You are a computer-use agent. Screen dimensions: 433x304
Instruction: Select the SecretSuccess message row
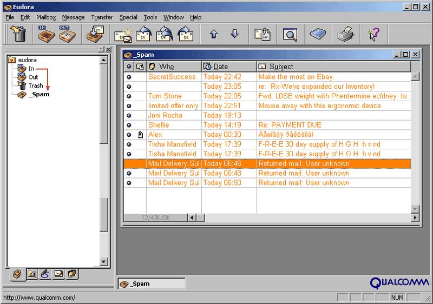[267, 77]
